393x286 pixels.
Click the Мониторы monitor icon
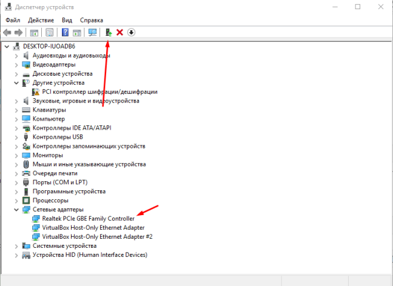pyautogui.click(x=26, y=155)
